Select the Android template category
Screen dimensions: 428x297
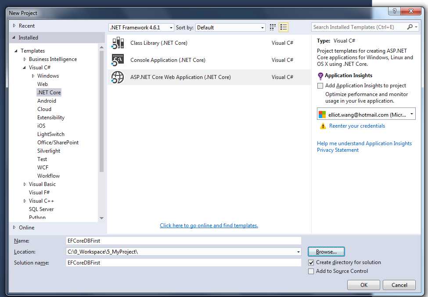point(47,101)
